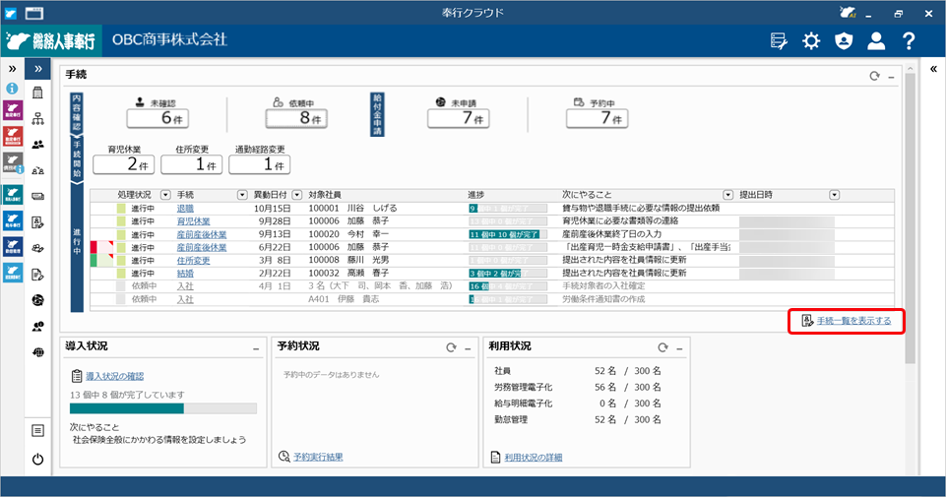Minimize the 導入状況 panel
Viewport: 946px width, 497px height.
255,347
